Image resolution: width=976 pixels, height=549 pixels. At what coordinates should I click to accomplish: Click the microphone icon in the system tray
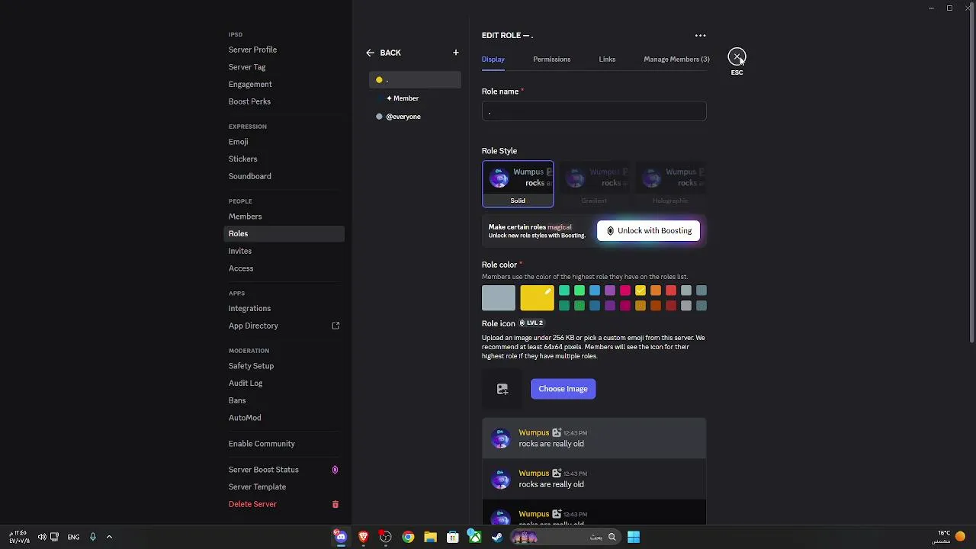[x=93, y=537]
